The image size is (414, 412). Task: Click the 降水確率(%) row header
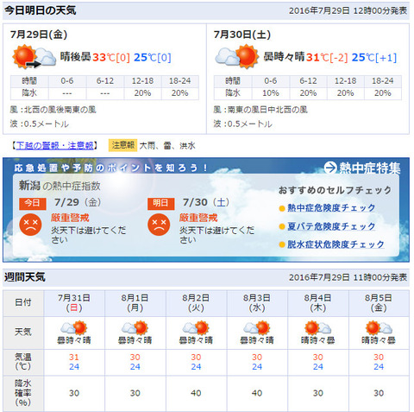tap(23, 393)
